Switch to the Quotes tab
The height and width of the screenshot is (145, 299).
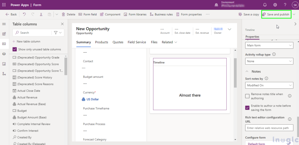(118, 42)
